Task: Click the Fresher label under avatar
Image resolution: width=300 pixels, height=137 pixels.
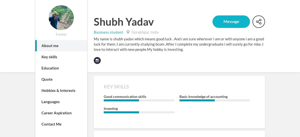Action: (x=61, y=34)
